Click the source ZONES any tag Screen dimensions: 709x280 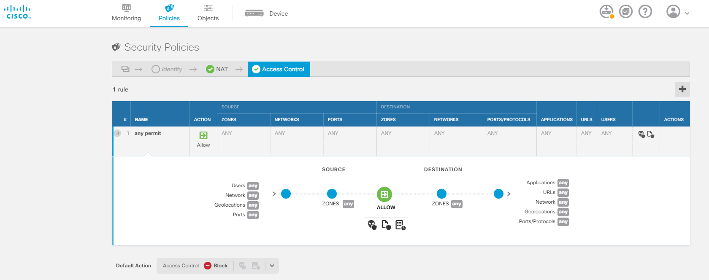click(x=348, y=204)
